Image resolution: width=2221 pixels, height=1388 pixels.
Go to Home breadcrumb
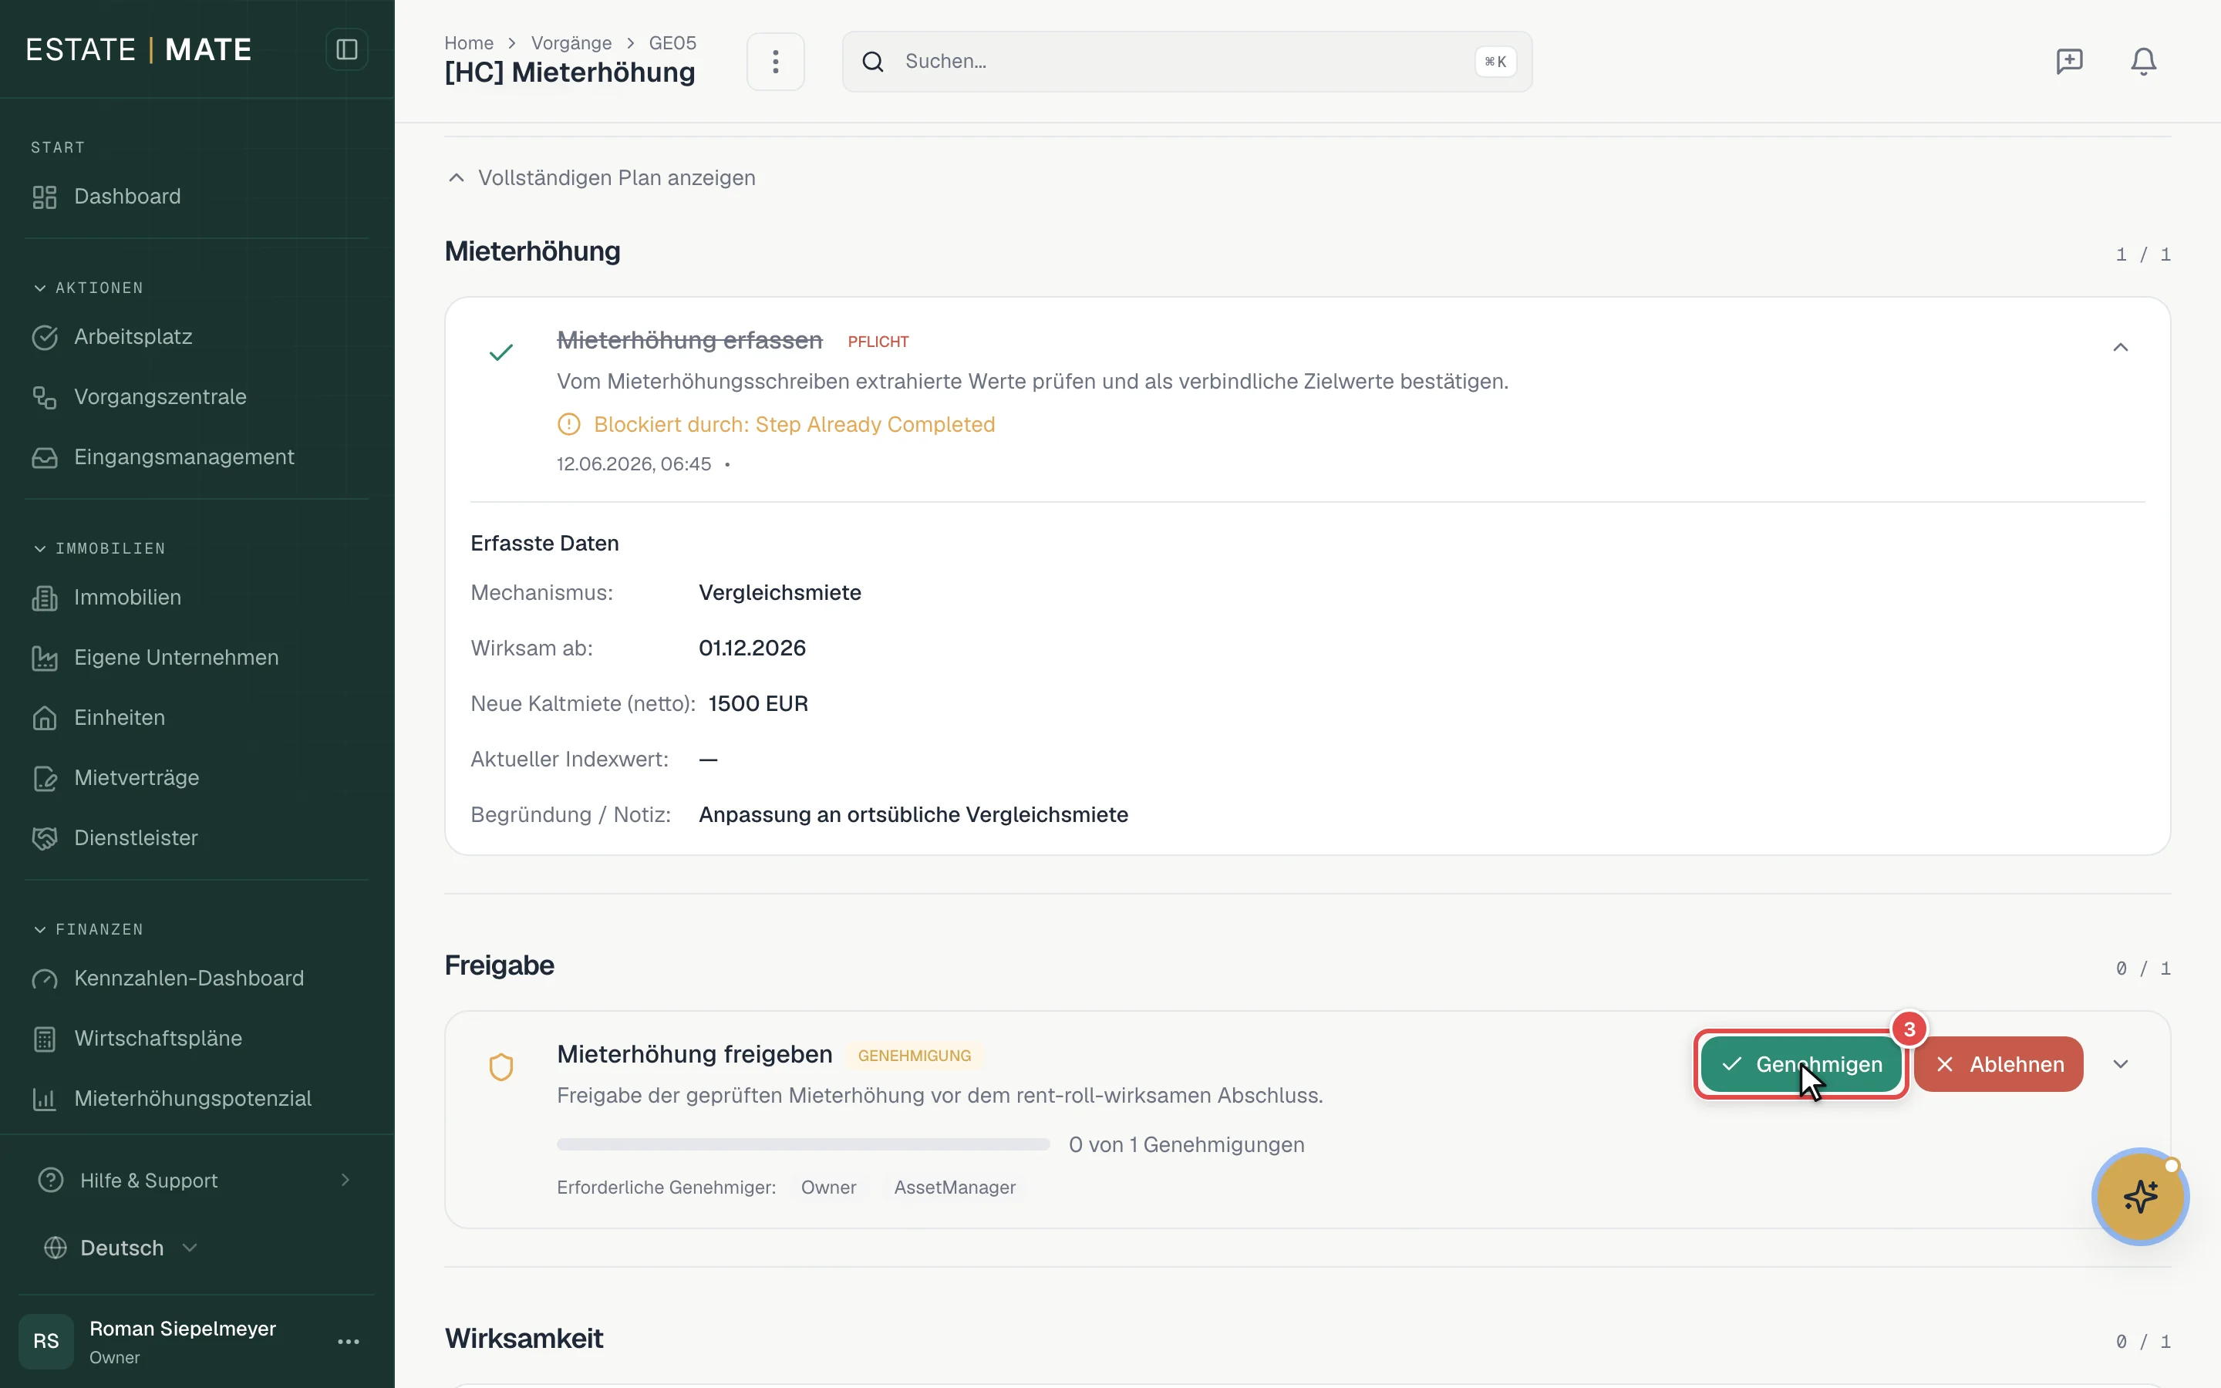[x=468, y=43]
